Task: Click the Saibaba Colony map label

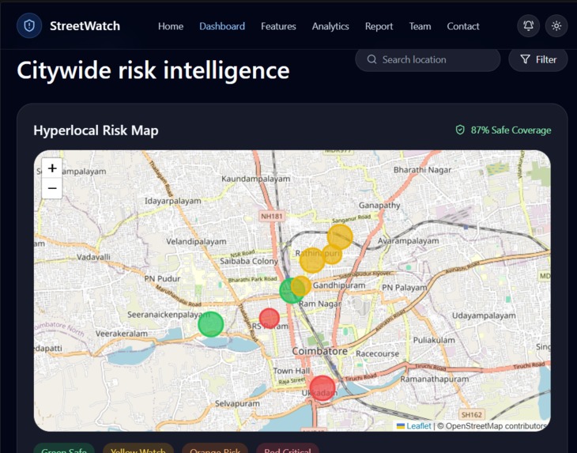Action: click(x=249, y=261)
